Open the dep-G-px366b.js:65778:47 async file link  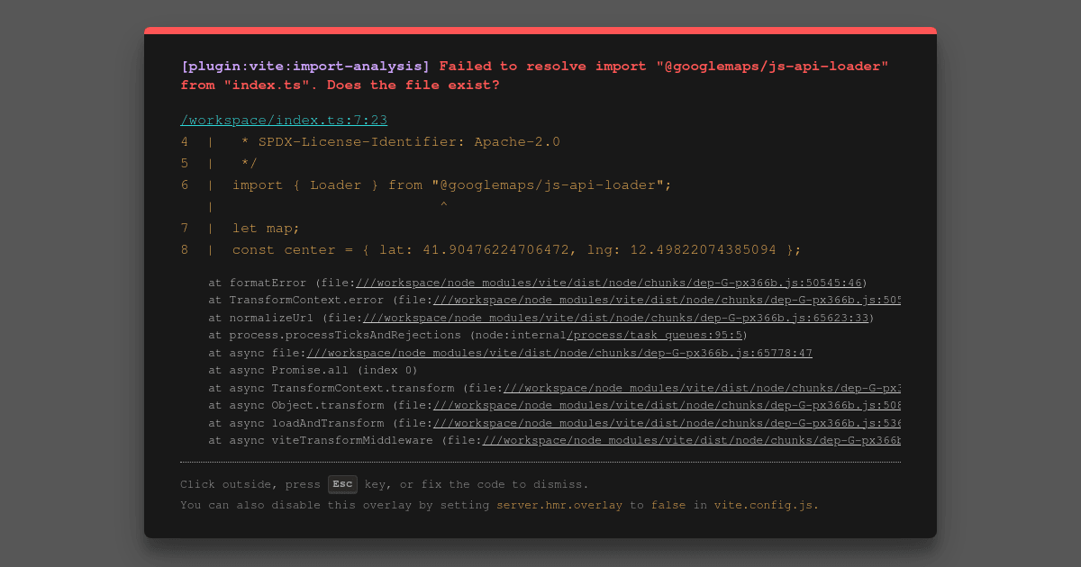[559, 353]
